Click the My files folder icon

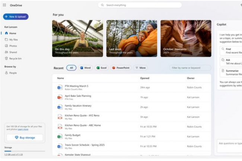[6, 39]
